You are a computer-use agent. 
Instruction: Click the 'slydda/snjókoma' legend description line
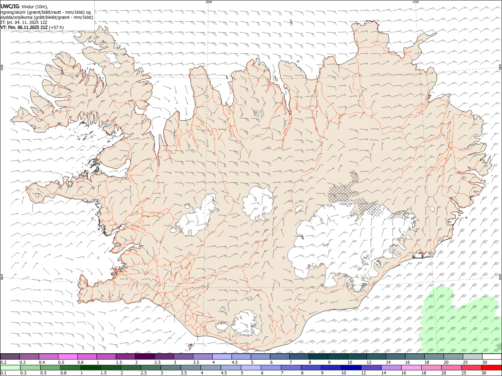pos(47,17)
